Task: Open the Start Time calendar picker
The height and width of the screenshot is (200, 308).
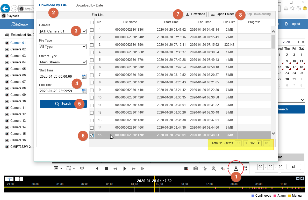Action: click(x=84, y=77)
